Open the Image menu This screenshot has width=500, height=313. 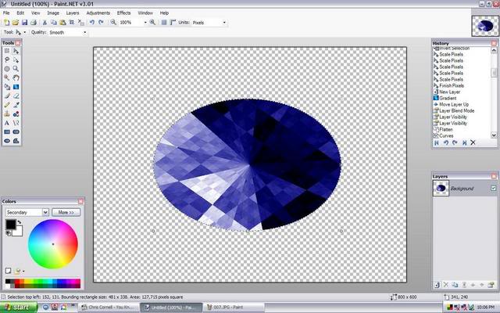click(x=53, y=13)
